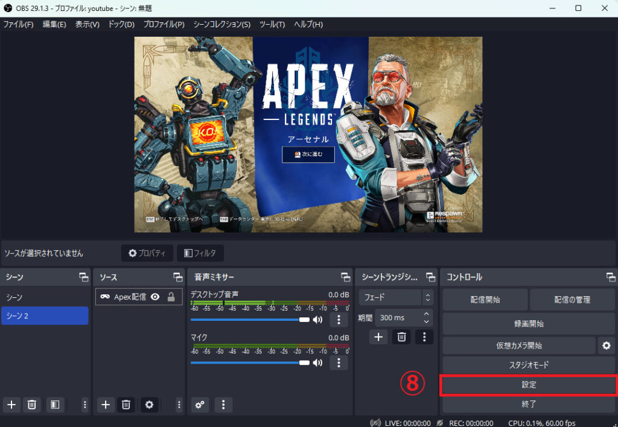
Task: Select the シーン entry in scenes list
Action: [45, 297]
